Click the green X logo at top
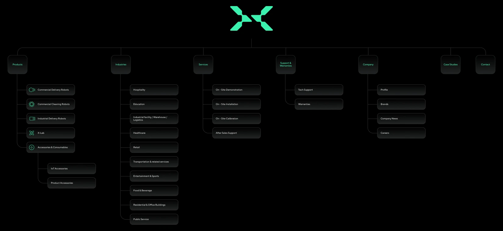This screenshot has height=231, width=503. (x=252, y=18)
